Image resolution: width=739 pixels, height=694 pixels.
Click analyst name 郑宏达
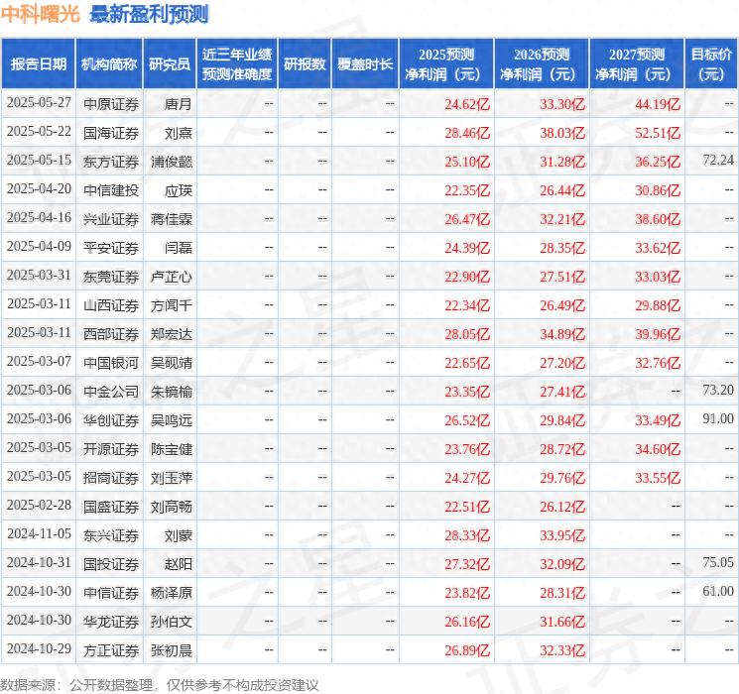[172, 334]
